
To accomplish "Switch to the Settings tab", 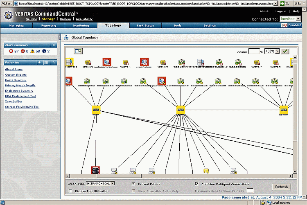I will 210,25.
